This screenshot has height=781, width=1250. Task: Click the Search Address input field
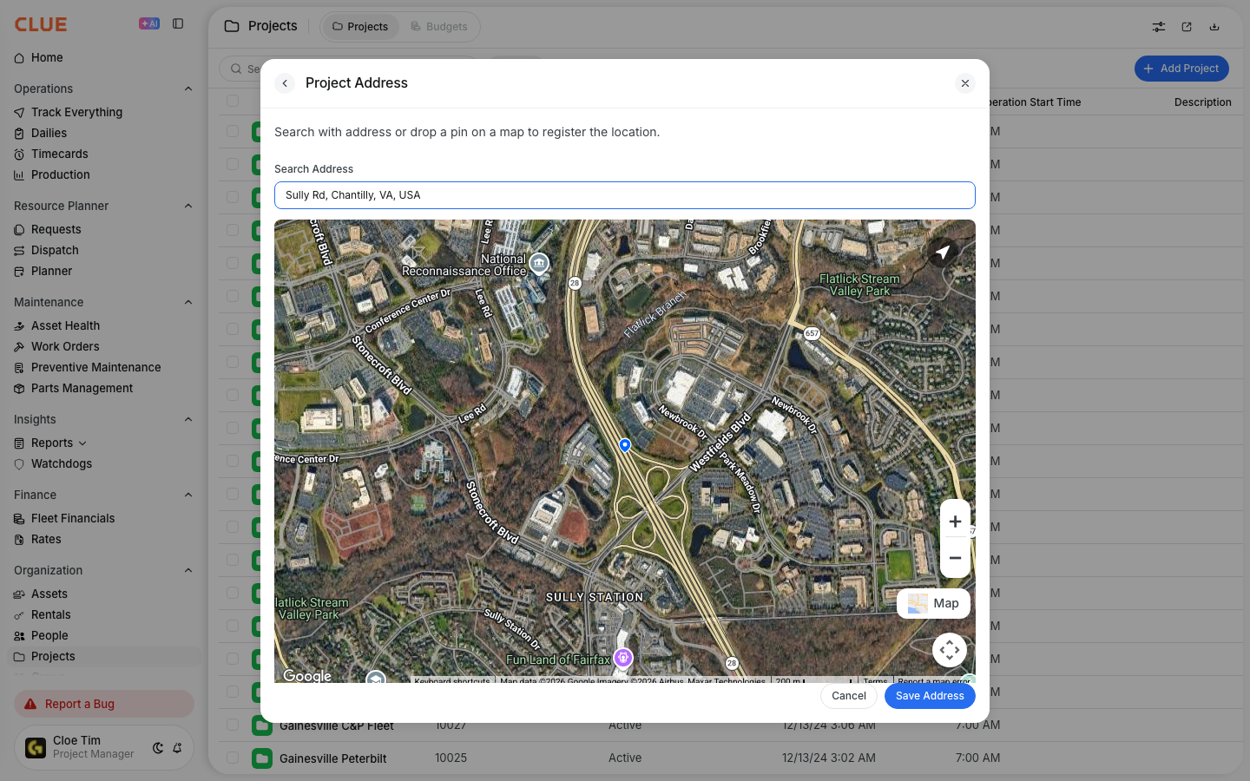pyautogui.click(x=625, y=195)
